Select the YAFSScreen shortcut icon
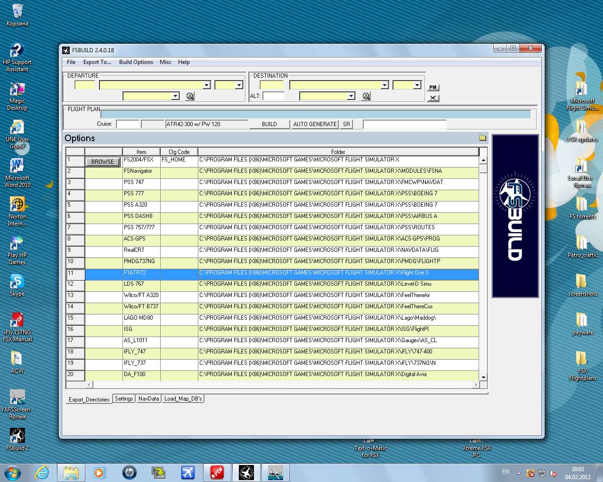Image resolution: width=603 pixels, height=482 pixels. point(17,405)
